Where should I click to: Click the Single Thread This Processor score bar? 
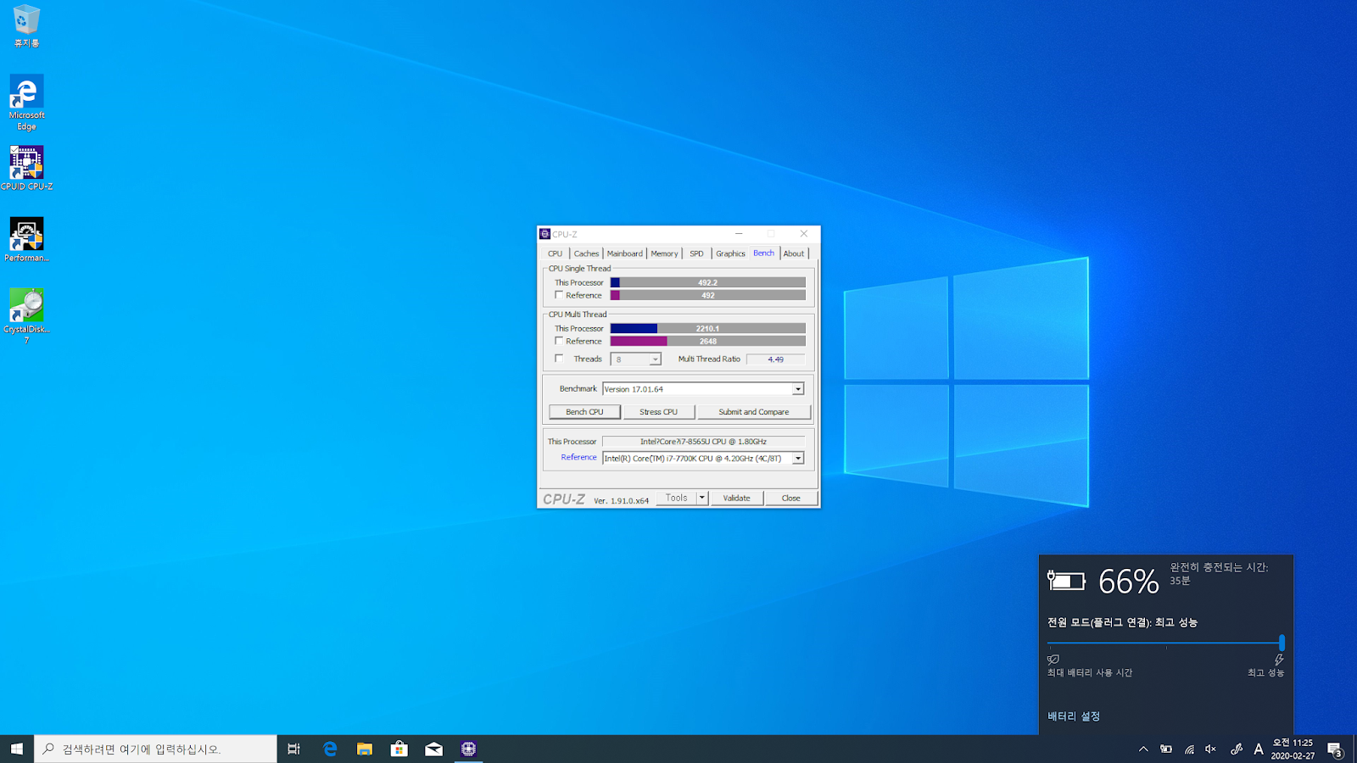[708, 282]
